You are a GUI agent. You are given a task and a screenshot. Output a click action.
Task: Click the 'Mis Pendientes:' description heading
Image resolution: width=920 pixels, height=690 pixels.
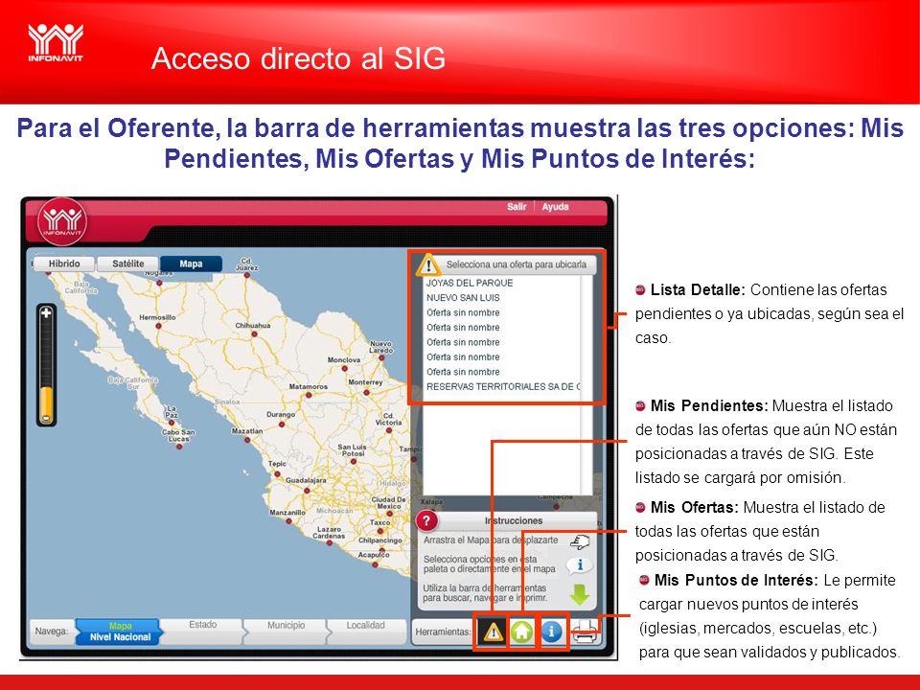709,406
